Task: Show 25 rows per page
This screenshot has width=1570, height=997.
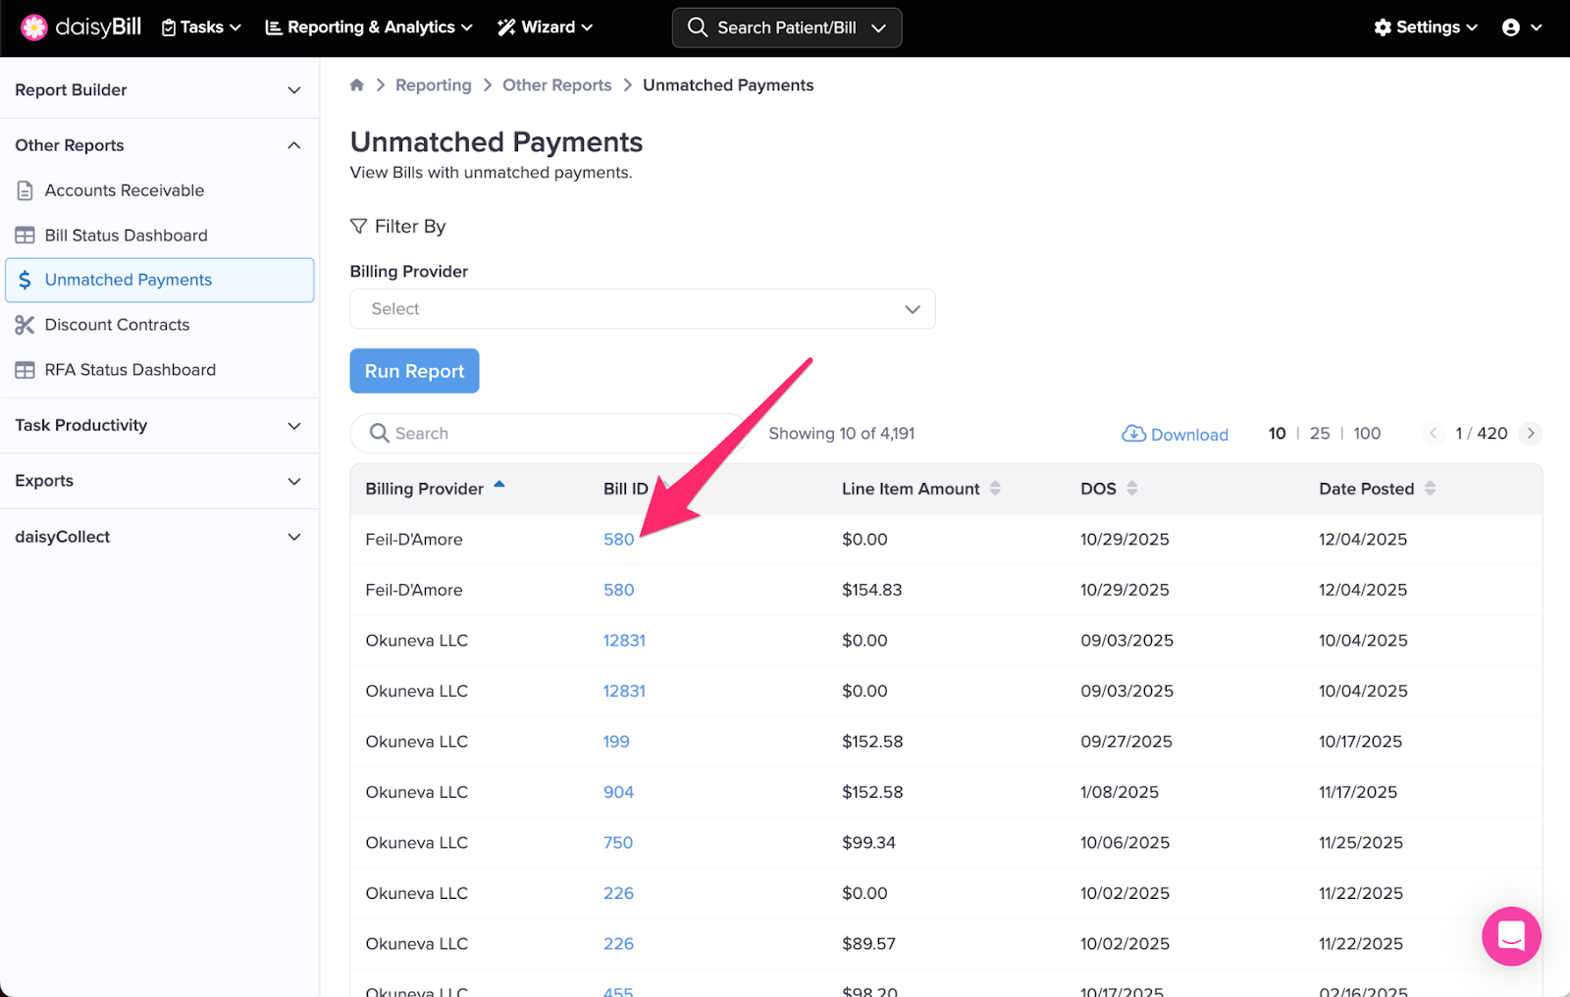Action: point(1320,434)
